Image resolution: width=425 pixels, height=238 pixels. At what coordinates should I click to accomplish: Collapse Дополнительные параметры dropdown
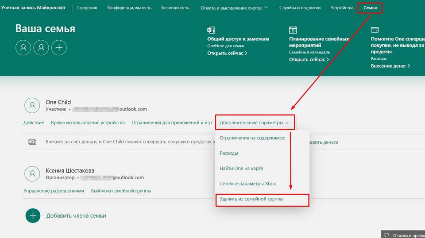click(x=254, y=123)
